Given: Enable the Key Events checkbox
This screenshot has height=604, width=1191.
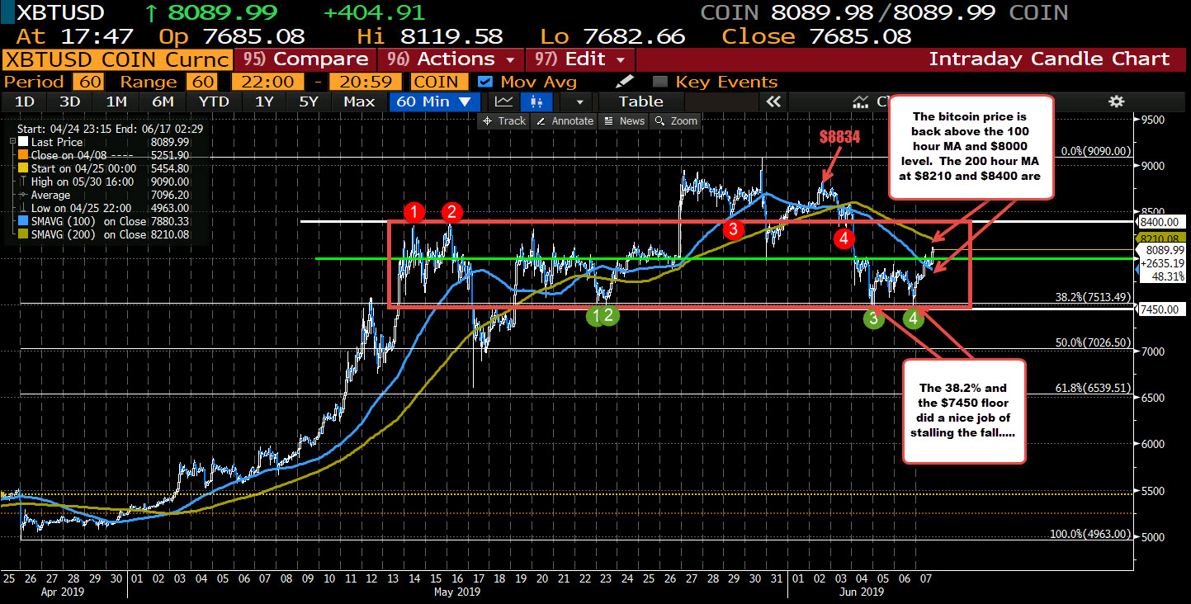Looking at the screenshot, I should coord(659,82).
